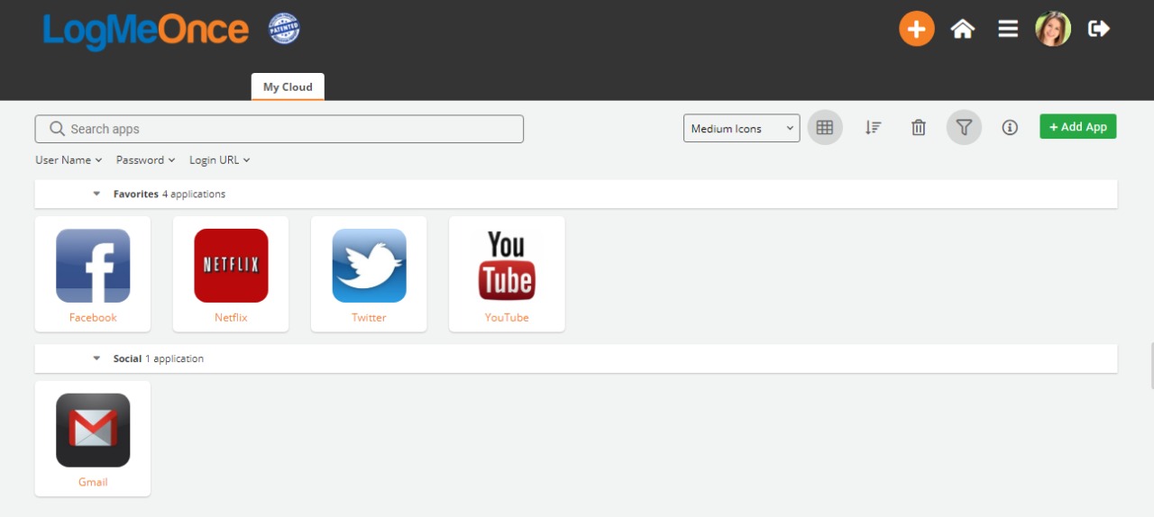
Task: Click the Netflix name link
Action: coord(231,318)
